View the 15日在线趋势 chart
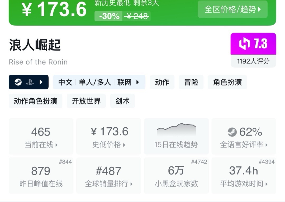The image size is (285, 202). [176, 136]
